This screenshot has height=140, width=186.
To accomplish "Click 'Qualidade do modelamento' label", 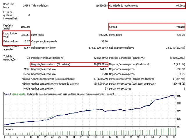I will pos(124,6).
